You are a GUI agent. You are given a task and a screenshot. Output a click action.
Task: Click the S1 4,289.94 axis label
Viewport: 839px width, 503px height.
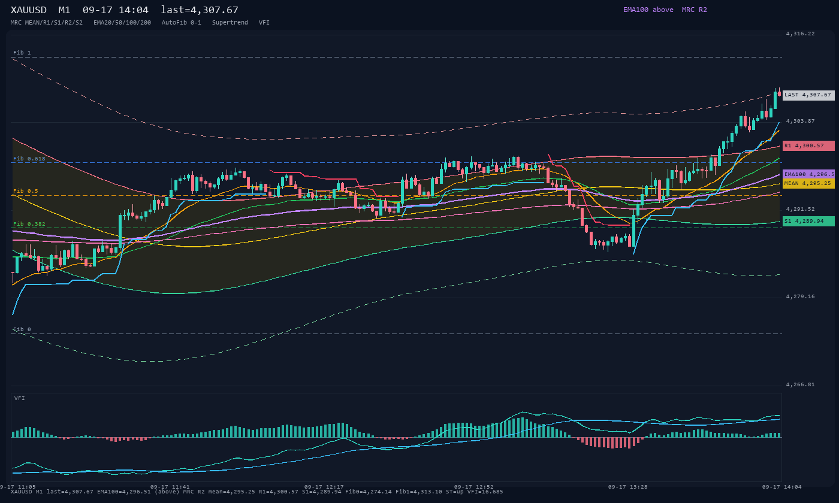(808, 221)
